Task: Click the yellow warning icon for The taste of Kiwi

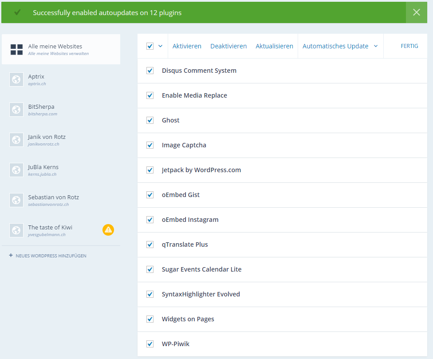Action: click(x=108, y=230)
